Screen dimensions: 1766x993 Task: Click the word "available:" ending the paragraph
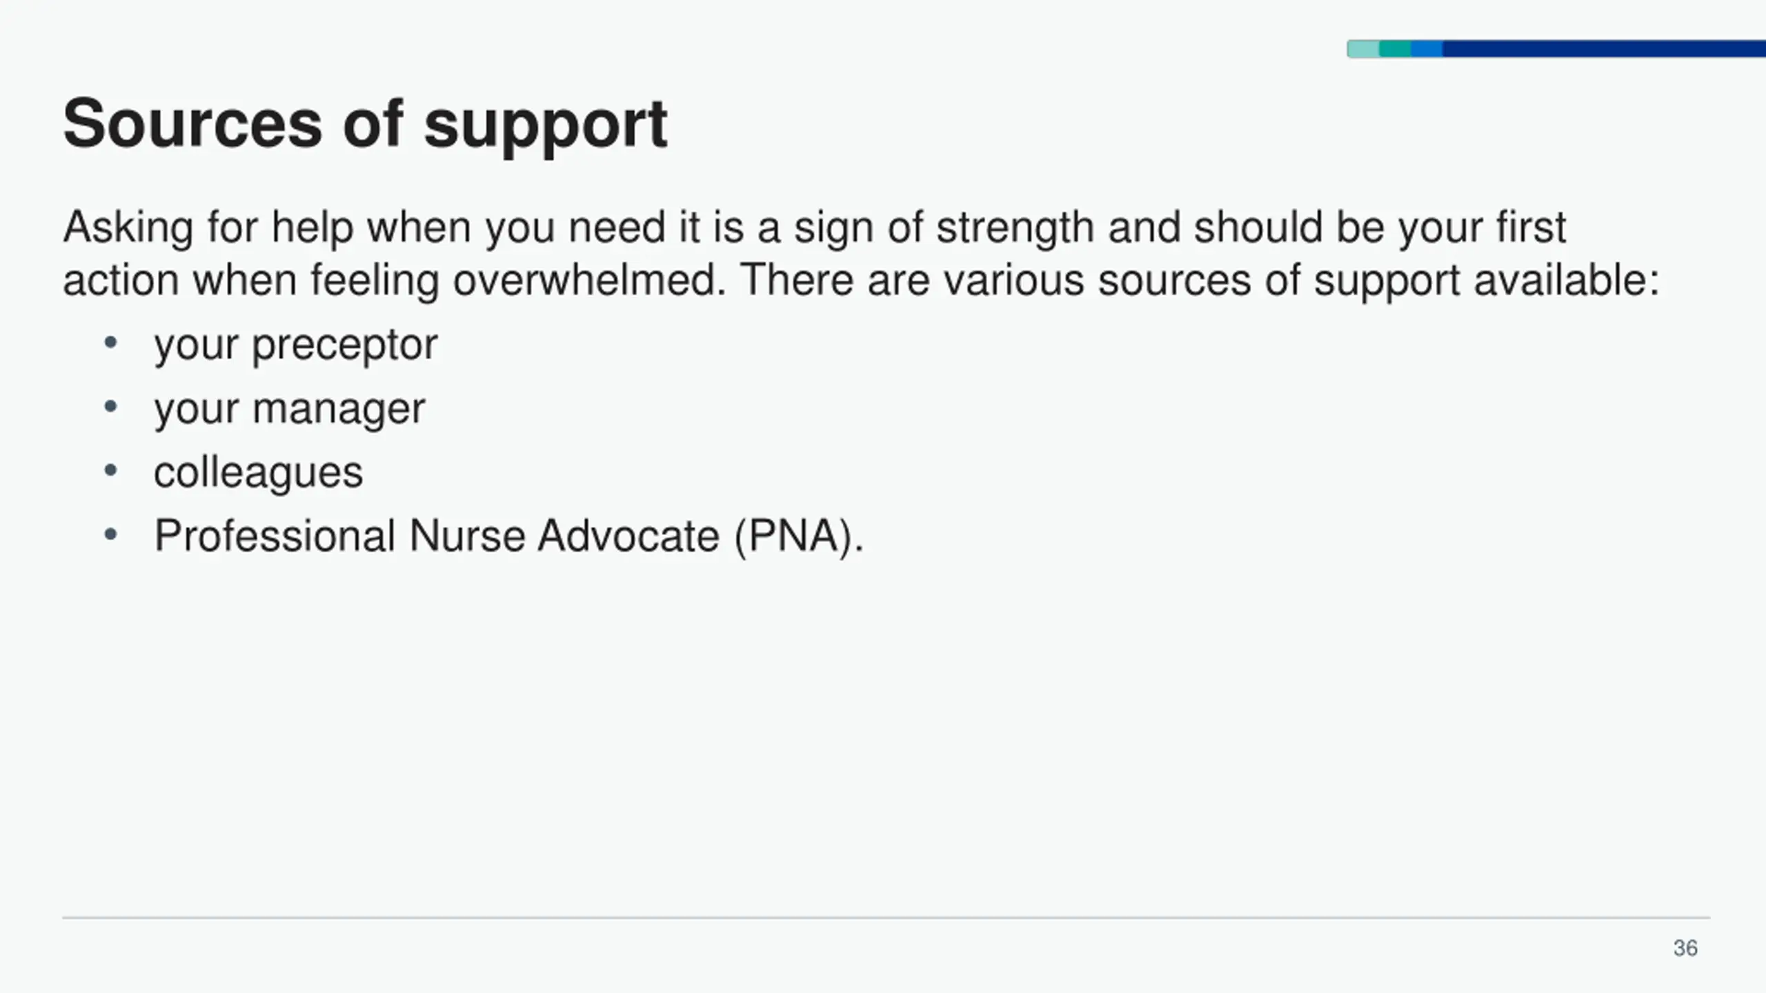pos(1566,281)
